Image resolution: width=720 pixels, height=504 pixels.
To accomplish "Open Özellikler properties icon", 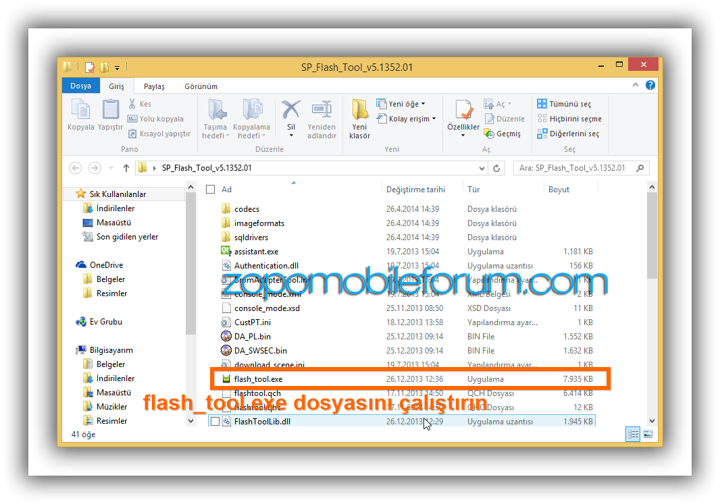I will click(463, 110).
